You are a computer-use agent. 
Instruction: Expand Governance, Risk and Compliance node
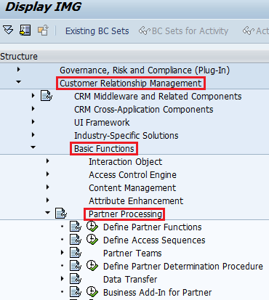tap(18, 70)
